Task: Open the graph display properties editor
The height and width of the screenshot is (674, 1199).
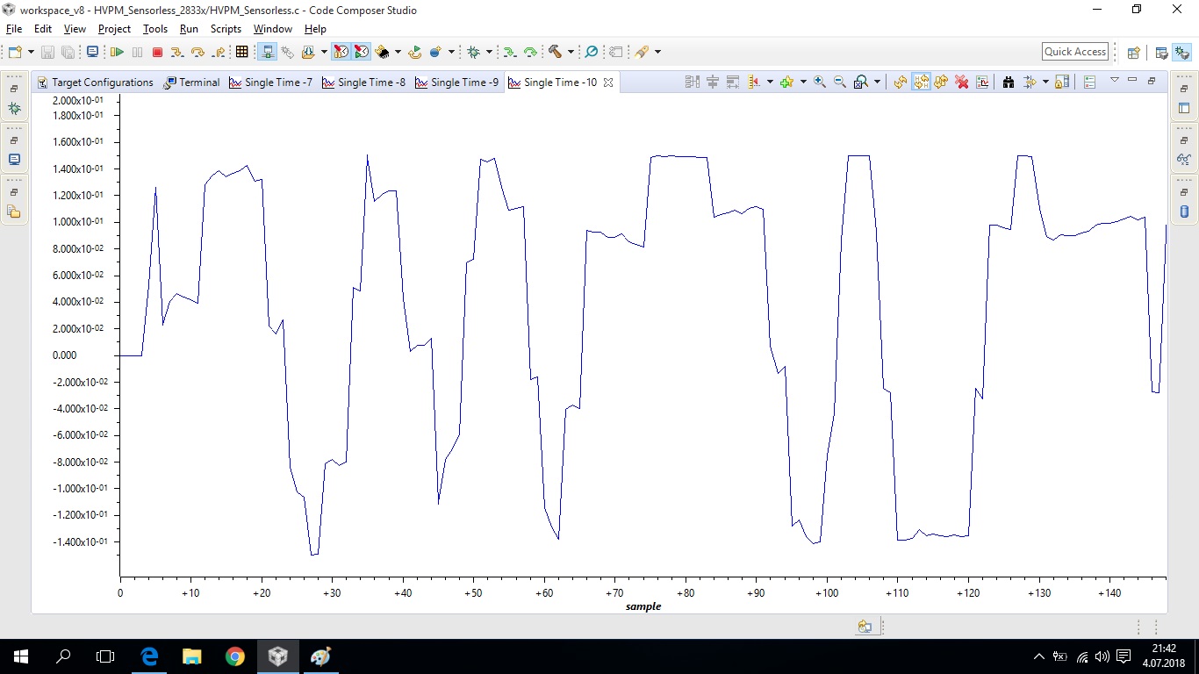Action: click(x=982, y=82)
